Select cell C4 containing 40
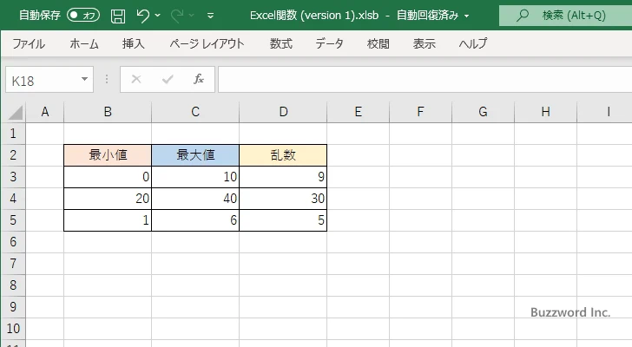 pyautogui.click(x=195, y=199)
